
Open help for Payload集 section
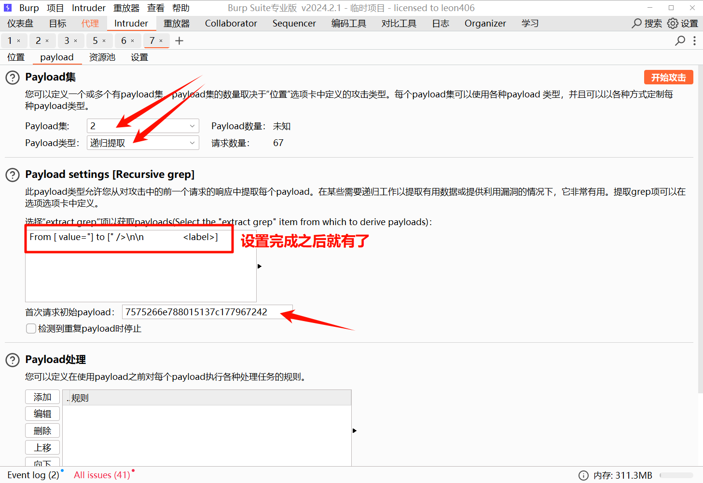click(13, 78)
